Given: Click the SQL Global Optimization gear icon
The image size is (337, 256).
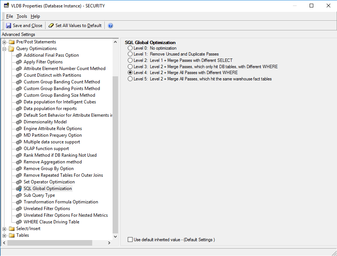Looking at the screenshot, I should [x=19, y=189].
